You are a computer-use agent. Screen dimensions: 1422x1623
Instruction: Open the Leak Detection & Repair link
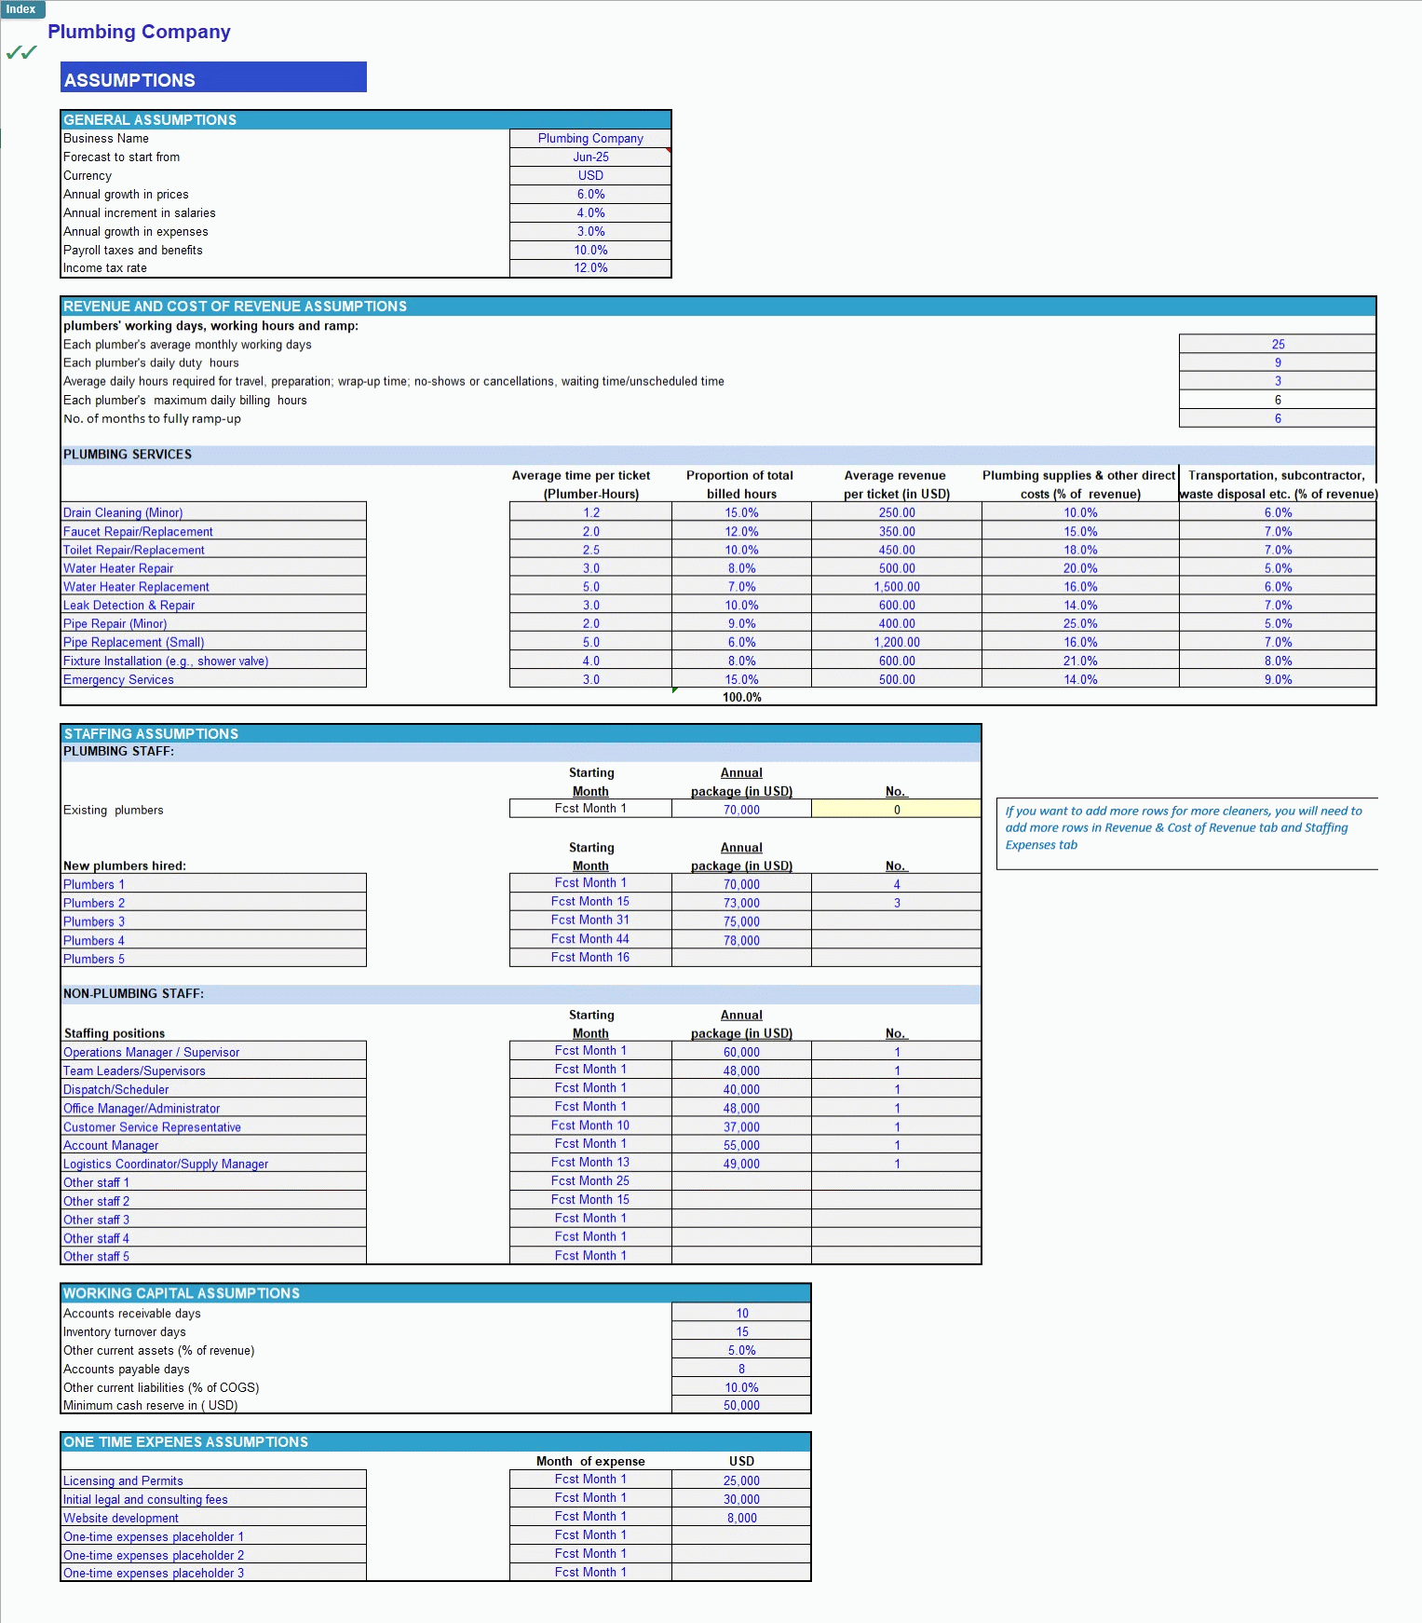pos(213,605)
